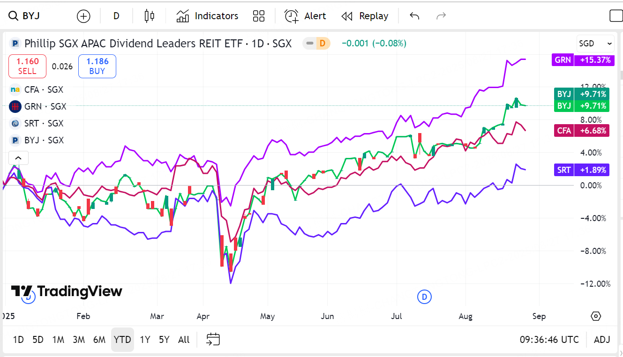The height and width of the screenshot is (357, 623).
Task: Click the 1.160 SELL button
Action: point(27,66)
